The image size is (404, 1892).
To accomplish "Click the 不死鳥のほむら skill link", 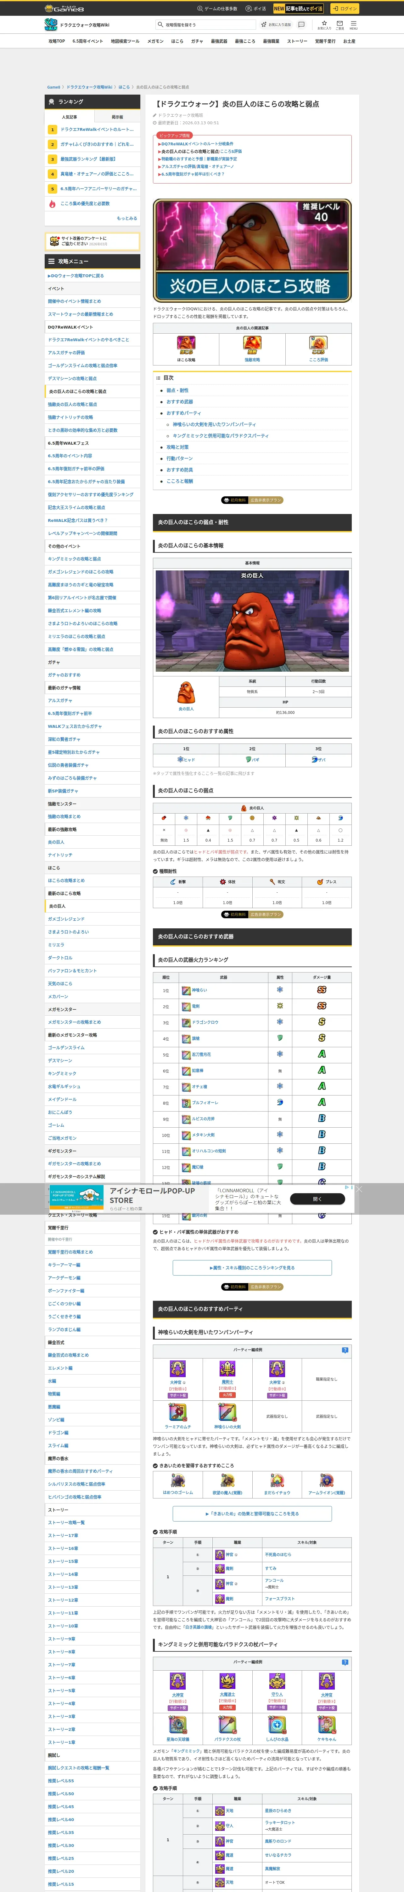I will pos(278,1555).
